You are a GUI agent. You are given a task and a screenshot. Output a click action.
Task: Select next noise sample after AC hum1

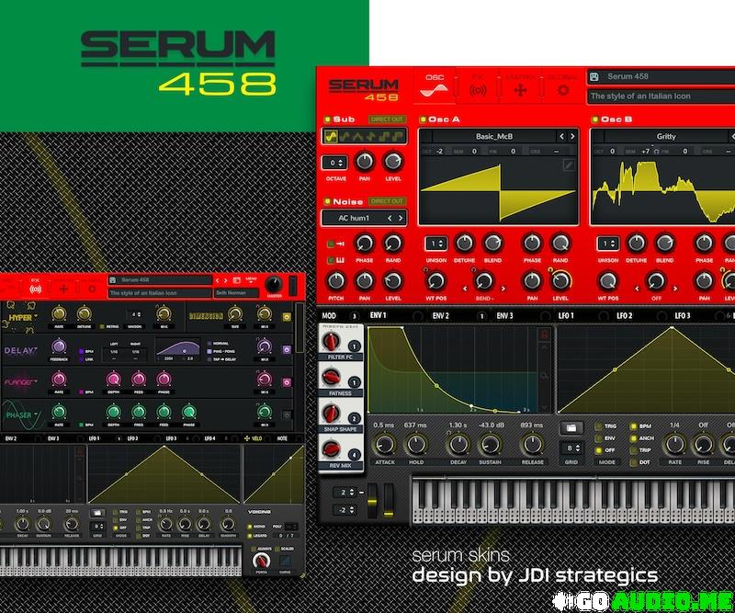(x=401, y=218)
